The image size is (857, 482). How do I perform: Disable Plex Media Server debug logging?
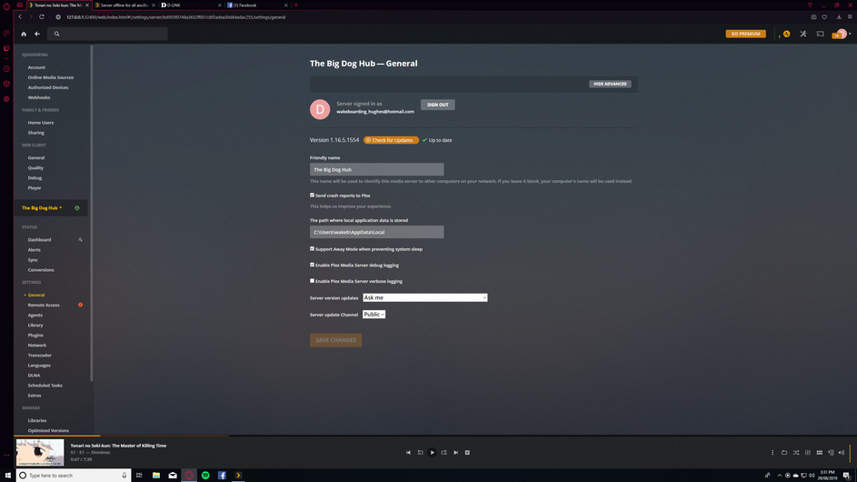click(312, 265)
